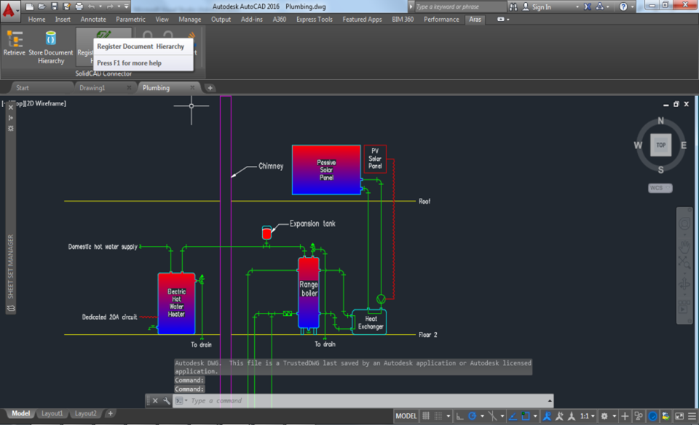Open quick access toolbar customize dropdown
This screenshot has width=699, height=425.
coord(127,7)
